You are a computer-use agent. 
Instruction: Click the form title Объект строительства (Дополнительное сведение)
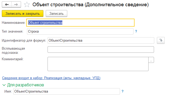click(x=91, y=5)
